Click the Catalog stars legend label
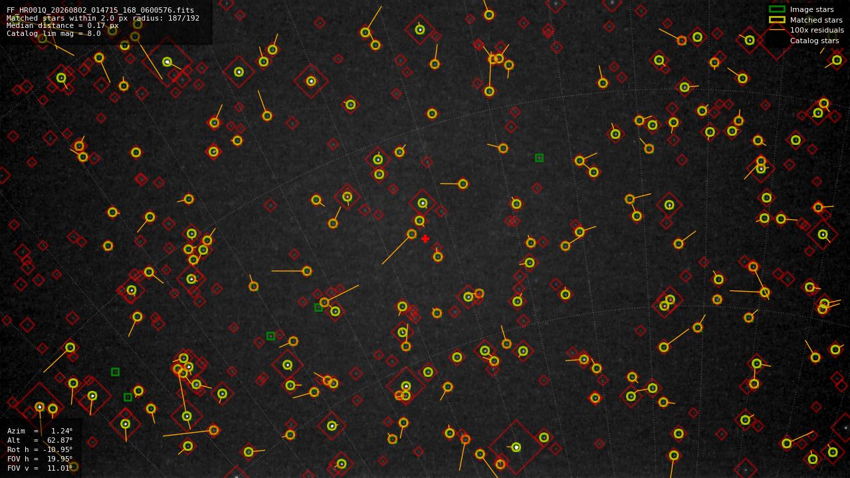This screenshot has height=478, width=850. pos(814,41)
